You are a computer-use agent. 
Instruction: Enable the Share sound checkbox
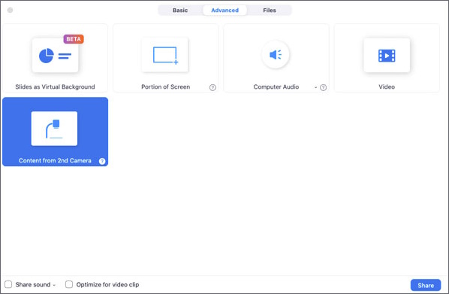(8, 284)
